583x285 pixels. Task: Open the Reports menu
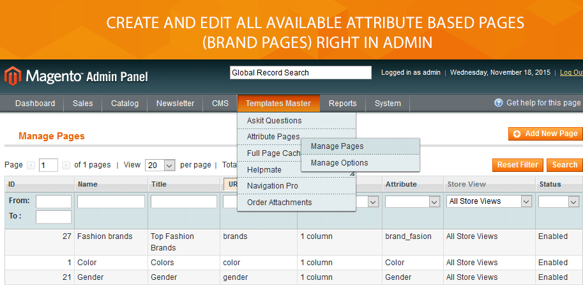click(x=342, y=104)
